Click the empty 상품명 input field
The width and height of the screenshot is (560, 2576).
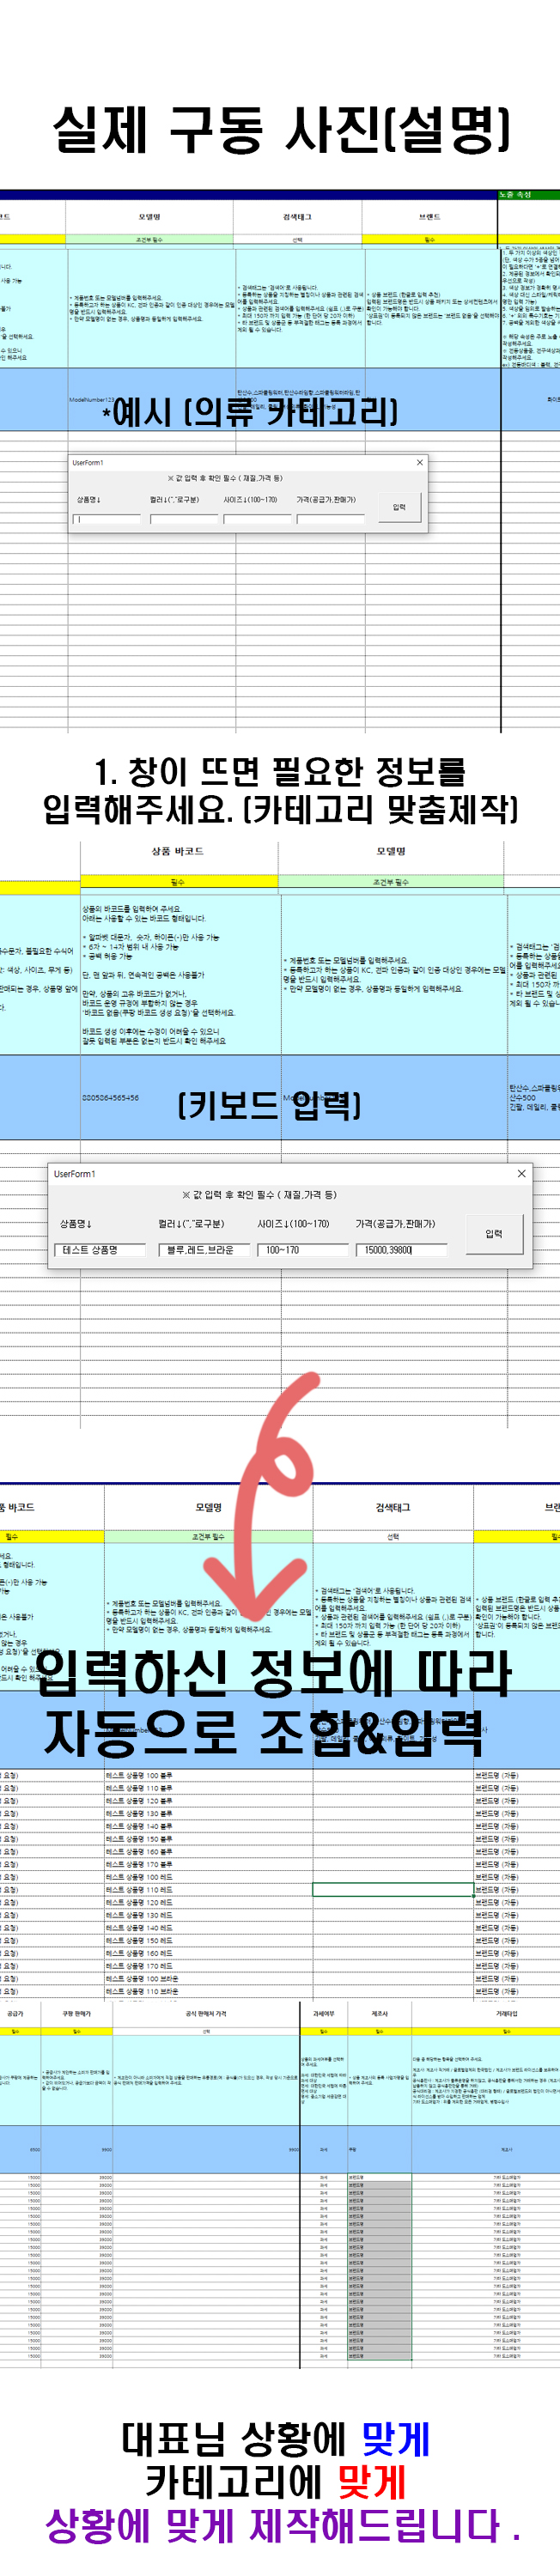pyautogui.click(x=106, y=519)
